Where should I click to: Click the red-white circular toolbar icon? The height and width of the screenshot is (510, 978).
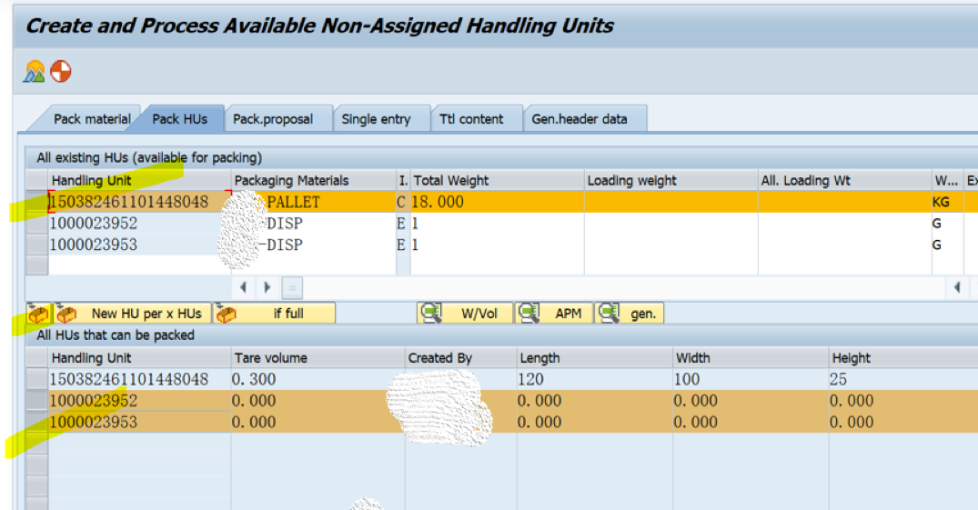tap(61, 72)
